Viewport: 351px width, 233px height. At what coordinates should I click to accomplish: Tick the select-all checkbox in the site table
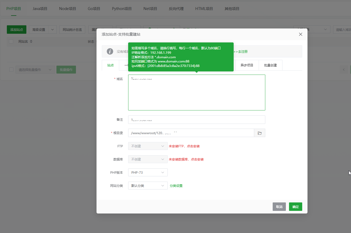11,41
